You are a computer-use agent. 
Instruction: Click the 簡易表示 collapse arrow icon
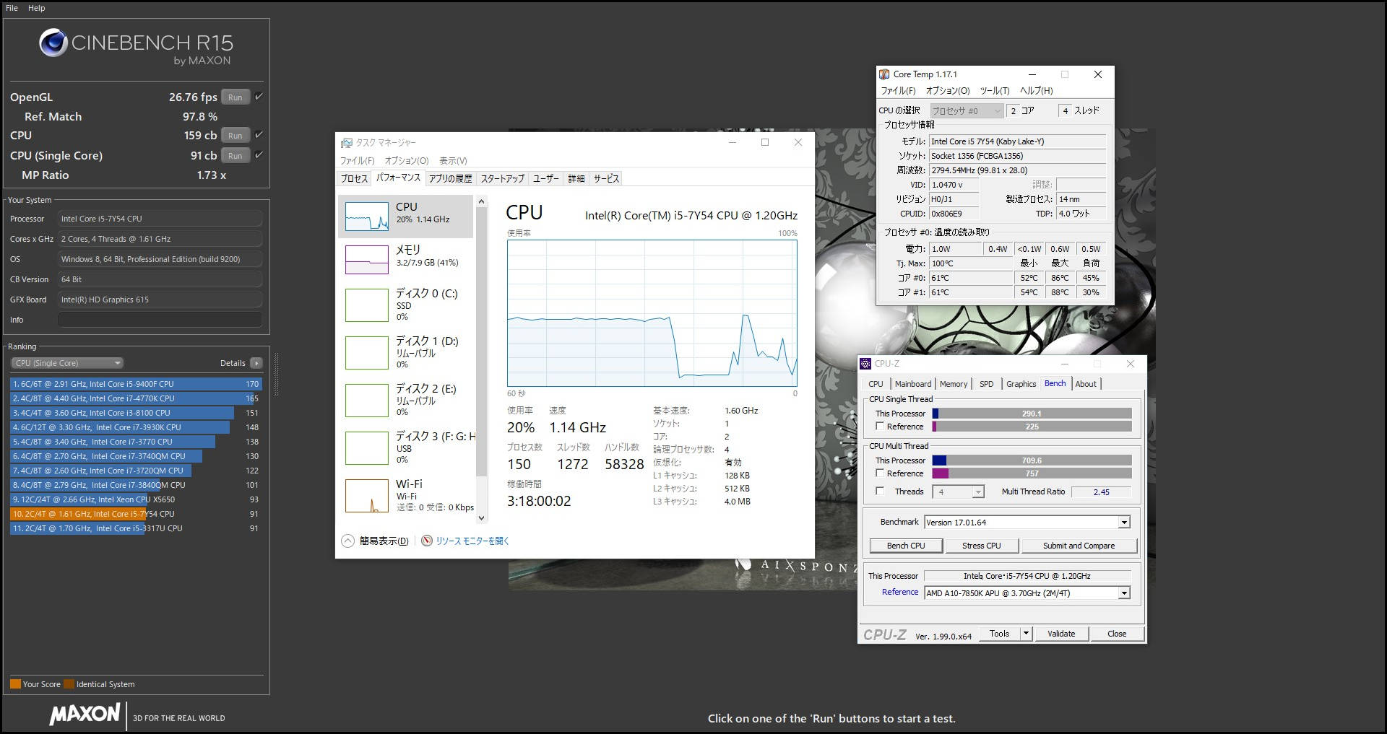(x=347, y=541)
